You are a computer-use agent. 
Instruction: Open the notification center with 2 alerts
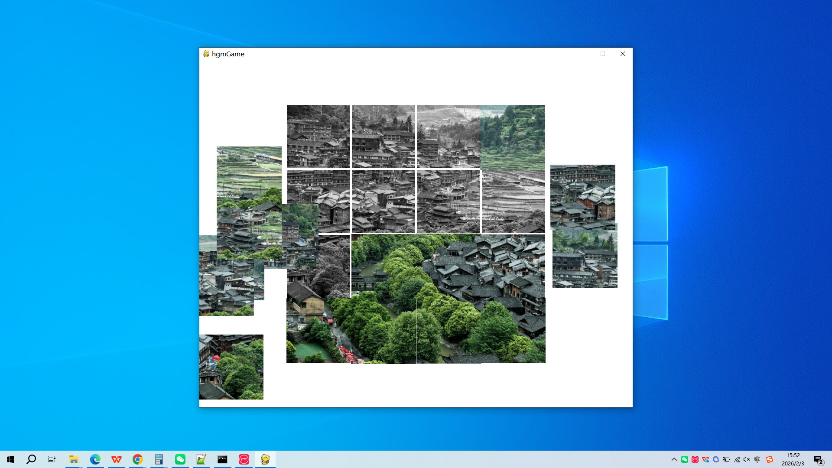[x=819, y=459]
